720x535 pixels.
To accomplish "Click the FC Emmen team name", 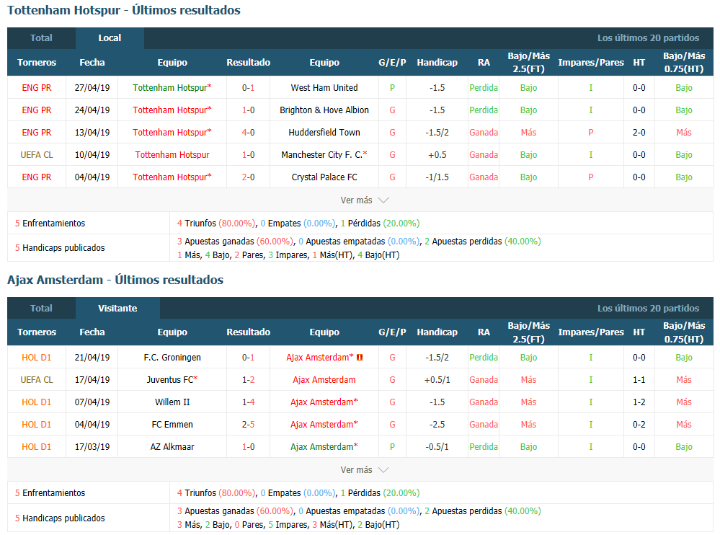I will tap(172, 425).
